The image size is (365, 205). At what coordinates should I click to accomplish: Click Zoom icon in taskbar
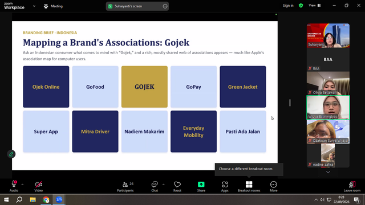(x=59, y=200)
